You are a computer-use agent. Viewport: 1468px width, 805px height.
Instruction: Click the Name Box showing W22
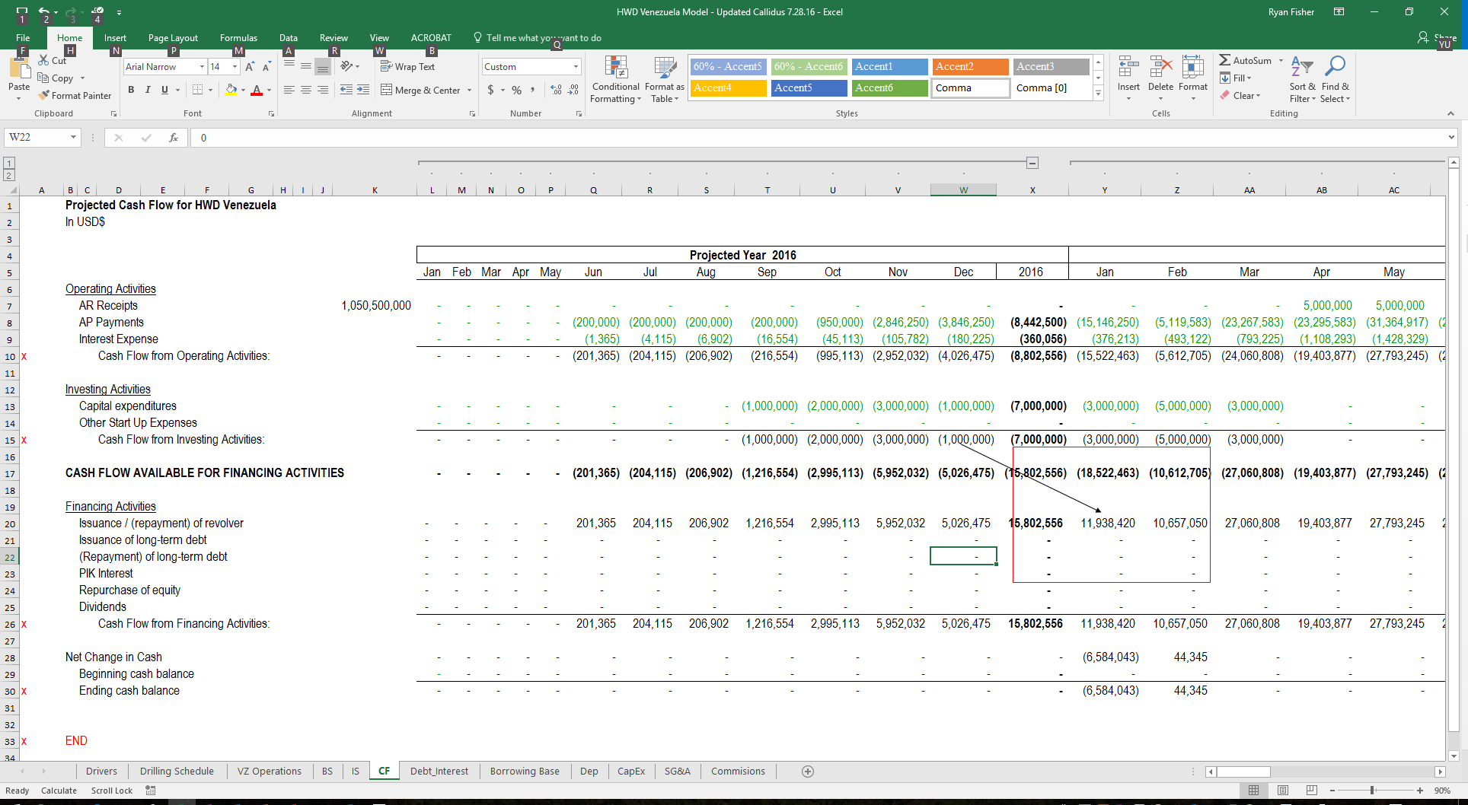pyautogui.click(x=37, y=138)
